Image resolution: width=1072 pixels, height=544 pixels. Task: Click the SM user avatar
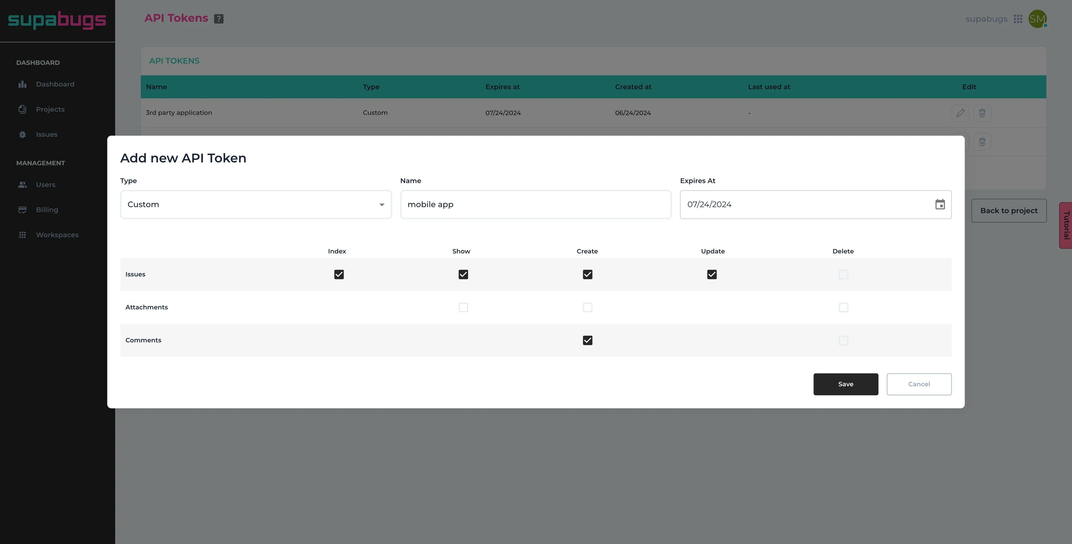1037,19
